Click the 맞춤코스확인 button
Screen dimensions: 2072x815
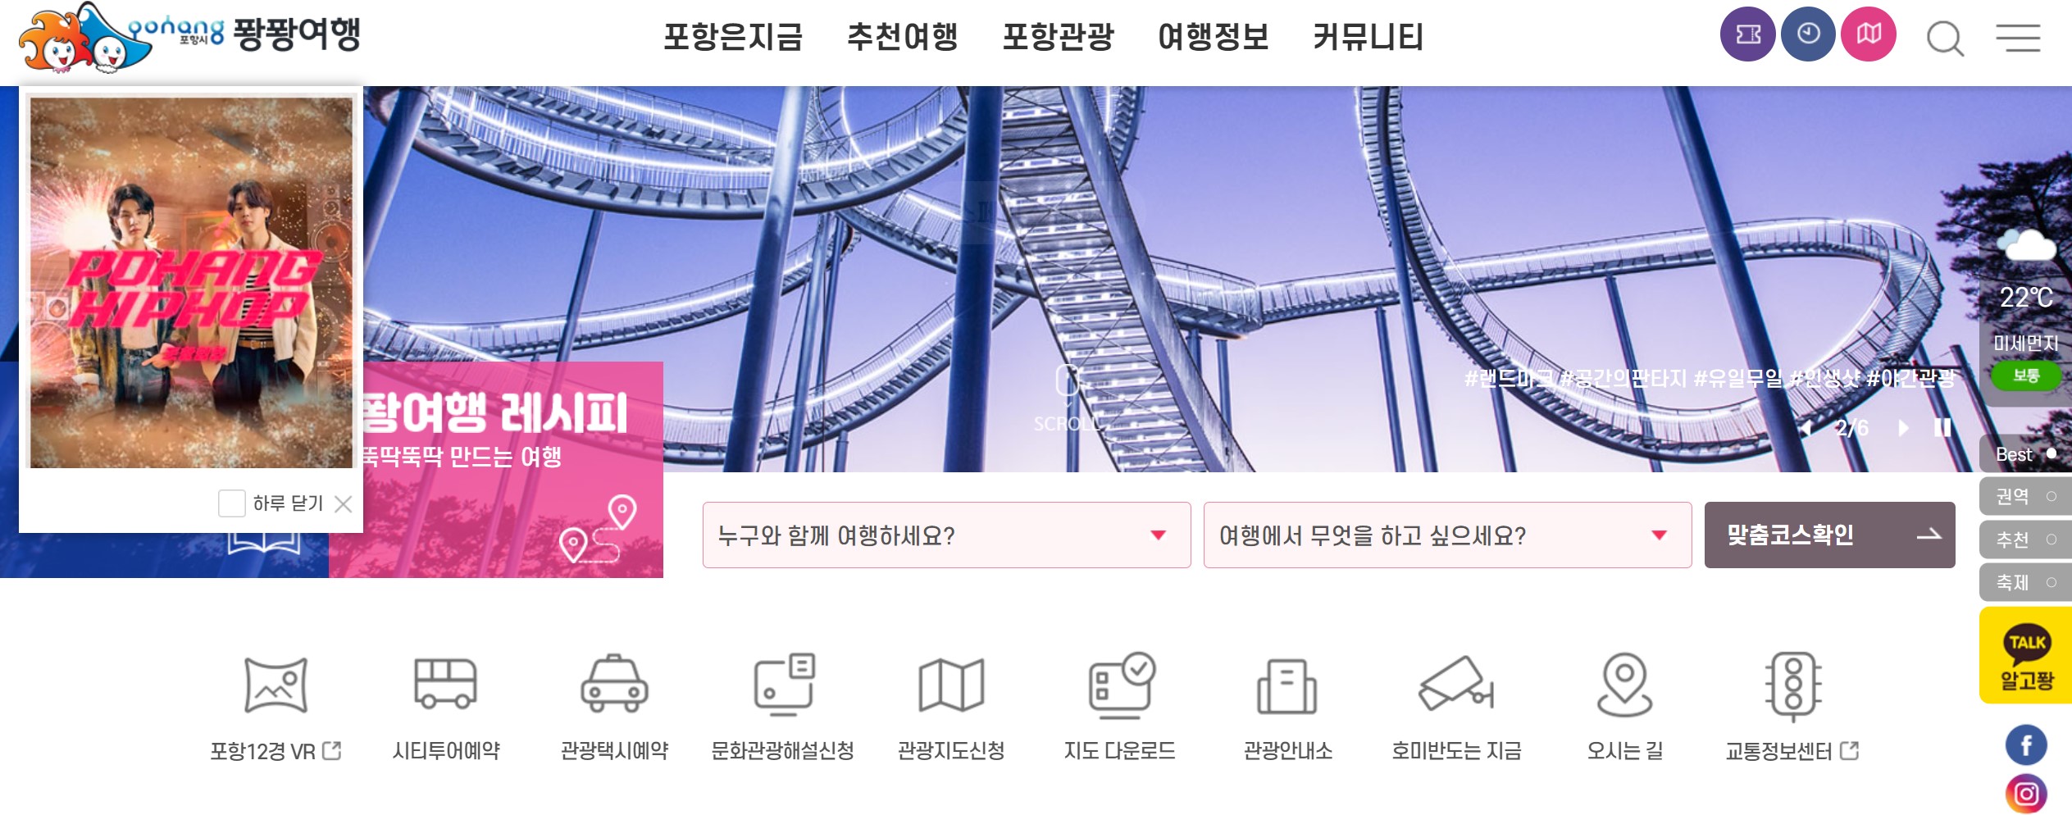[x=1829, y=535]
